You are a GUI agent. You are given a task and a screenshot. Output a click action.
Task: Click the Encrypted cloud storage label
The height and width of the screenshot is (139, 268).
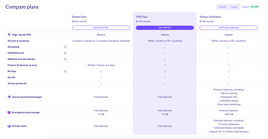pos(26,113)
